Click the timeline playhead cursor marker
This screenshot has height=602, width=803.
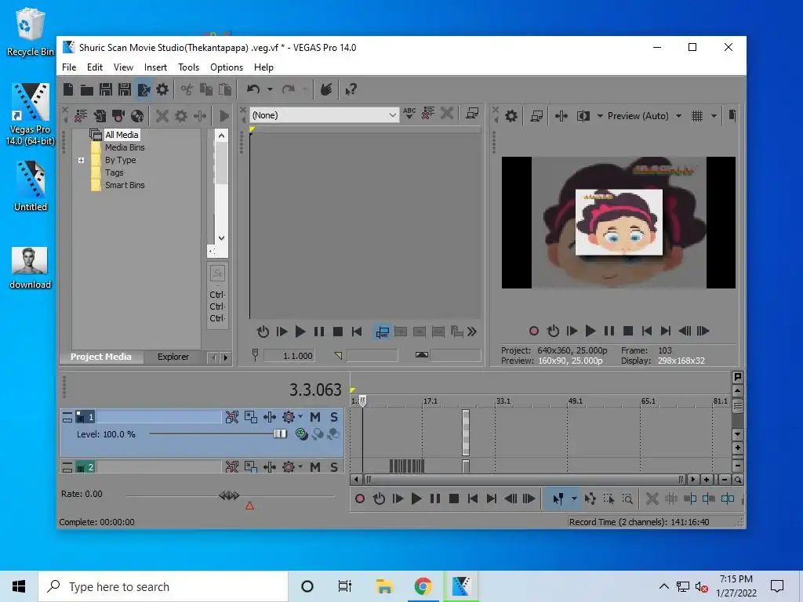pyautogui.click(x=362, y=401)
